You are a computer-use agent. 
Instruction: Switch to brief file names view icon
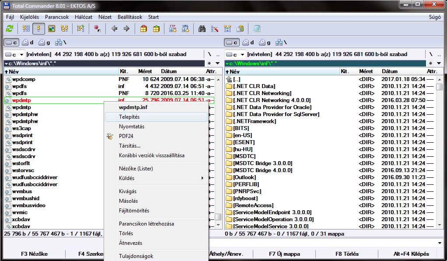26,28
